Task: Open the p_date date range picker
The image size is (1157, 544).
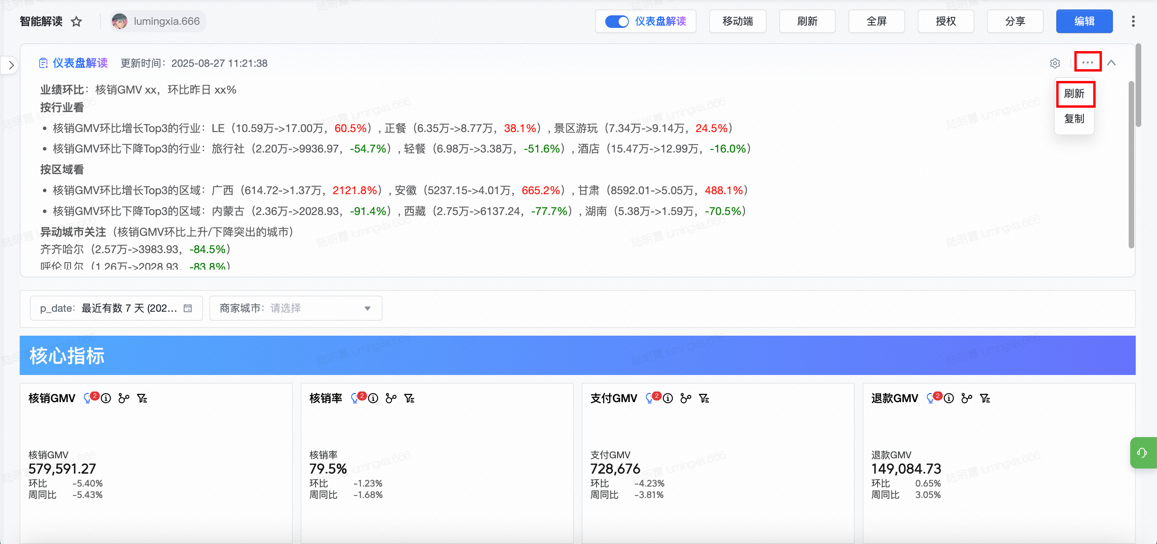Action: click(x=116, y=308)
